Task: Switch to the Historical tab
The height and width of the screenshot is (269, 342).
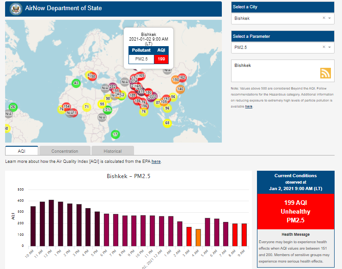Action: point(112,151)
